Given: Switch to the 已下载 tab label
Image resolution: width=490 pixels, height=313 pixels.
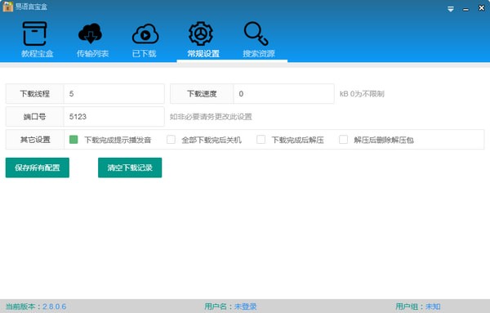Looking at the screenshot, I should point(144,53).
